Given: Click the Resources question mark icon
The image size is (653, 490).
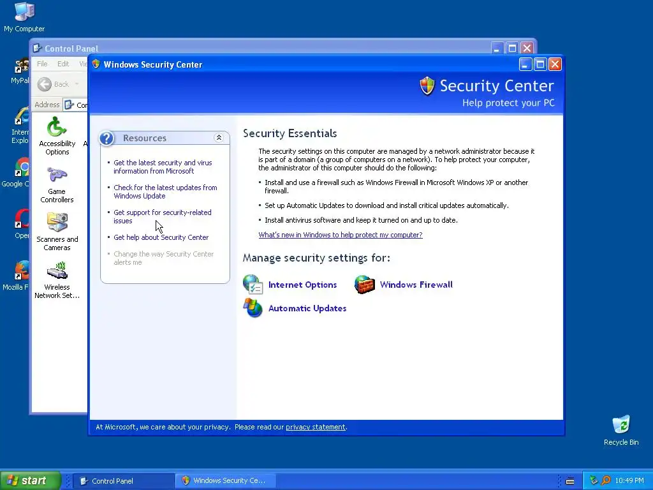Looking at the screenshot, I should pyautogui.click(x=106, y=138).
